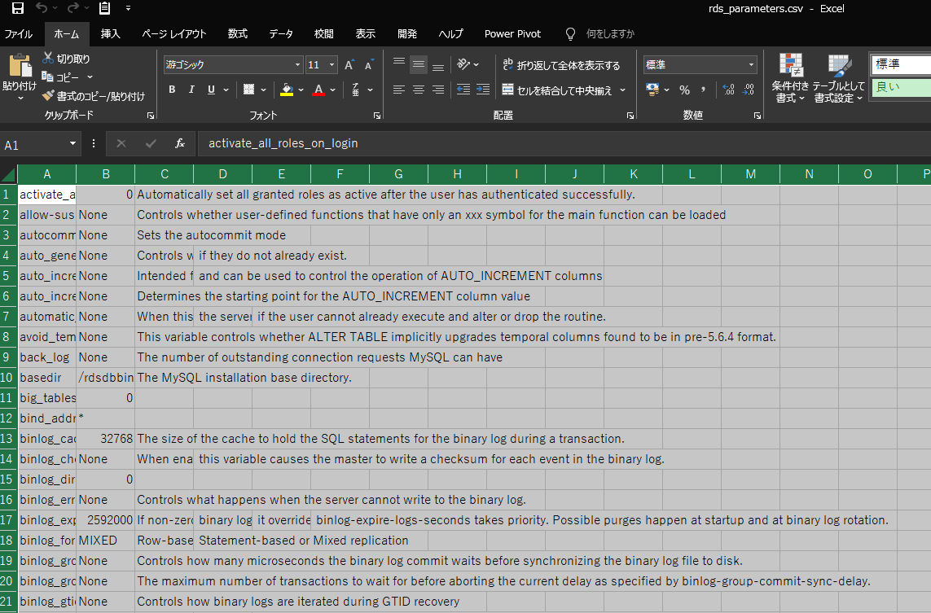Screen dimensions: 931x613
Task: Select column C header
Action: (x=165, y=174)
